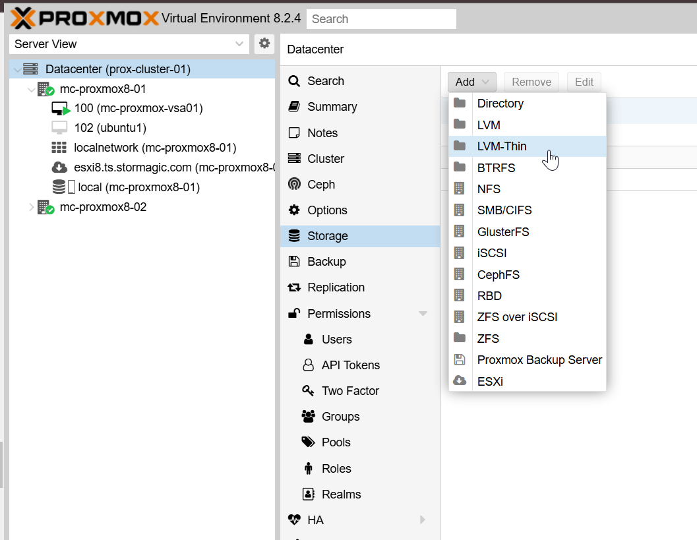Click the Edit button

(x=584, y=82)
